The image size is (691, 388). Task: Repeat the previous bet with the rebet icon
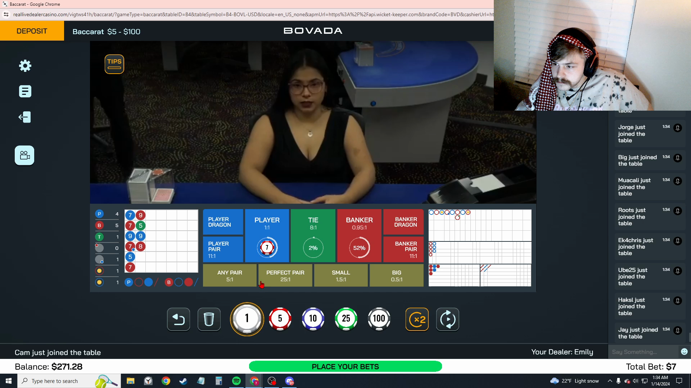click(448, 319)
